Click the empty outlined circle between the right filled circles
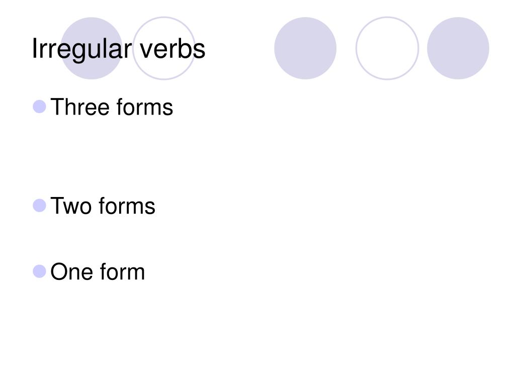515x386 pixels. [x=387, y=48]
